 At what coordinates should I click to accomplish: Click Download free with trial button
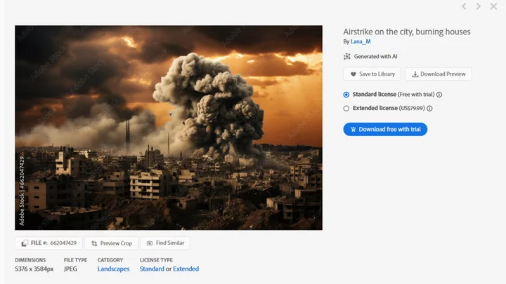pos(384,129)
